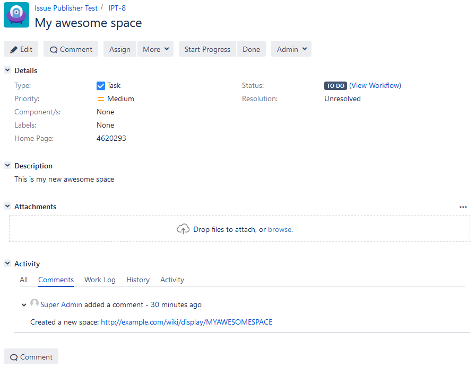
Task: Open the View Workflow link
Action: [x=375, y=85]
